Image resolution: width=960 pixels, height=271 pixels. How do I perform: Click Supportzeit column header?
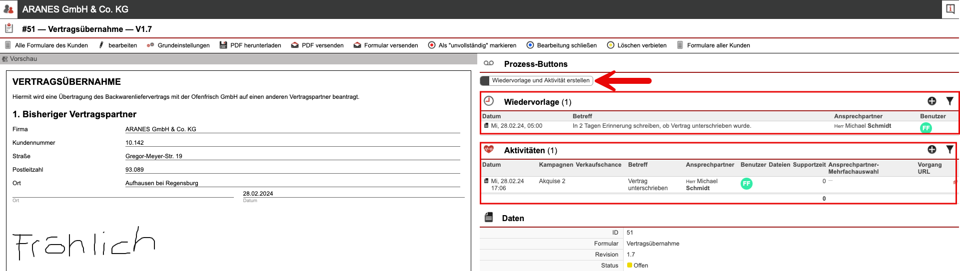point(809,165)
